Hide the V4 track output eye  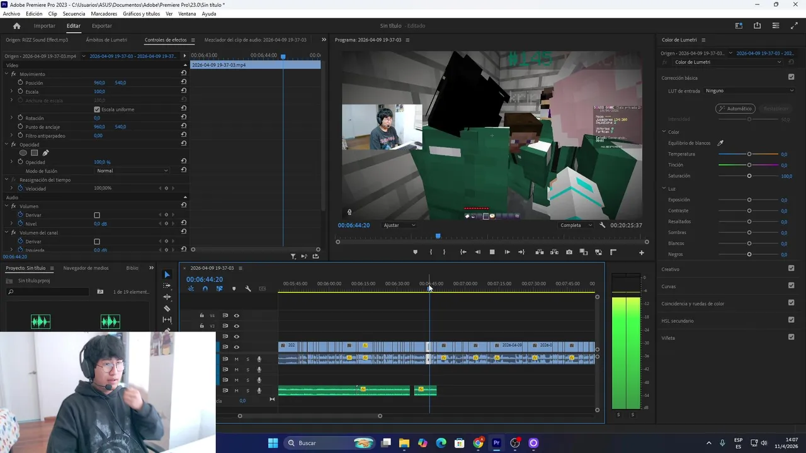click(x=237, y=316)
